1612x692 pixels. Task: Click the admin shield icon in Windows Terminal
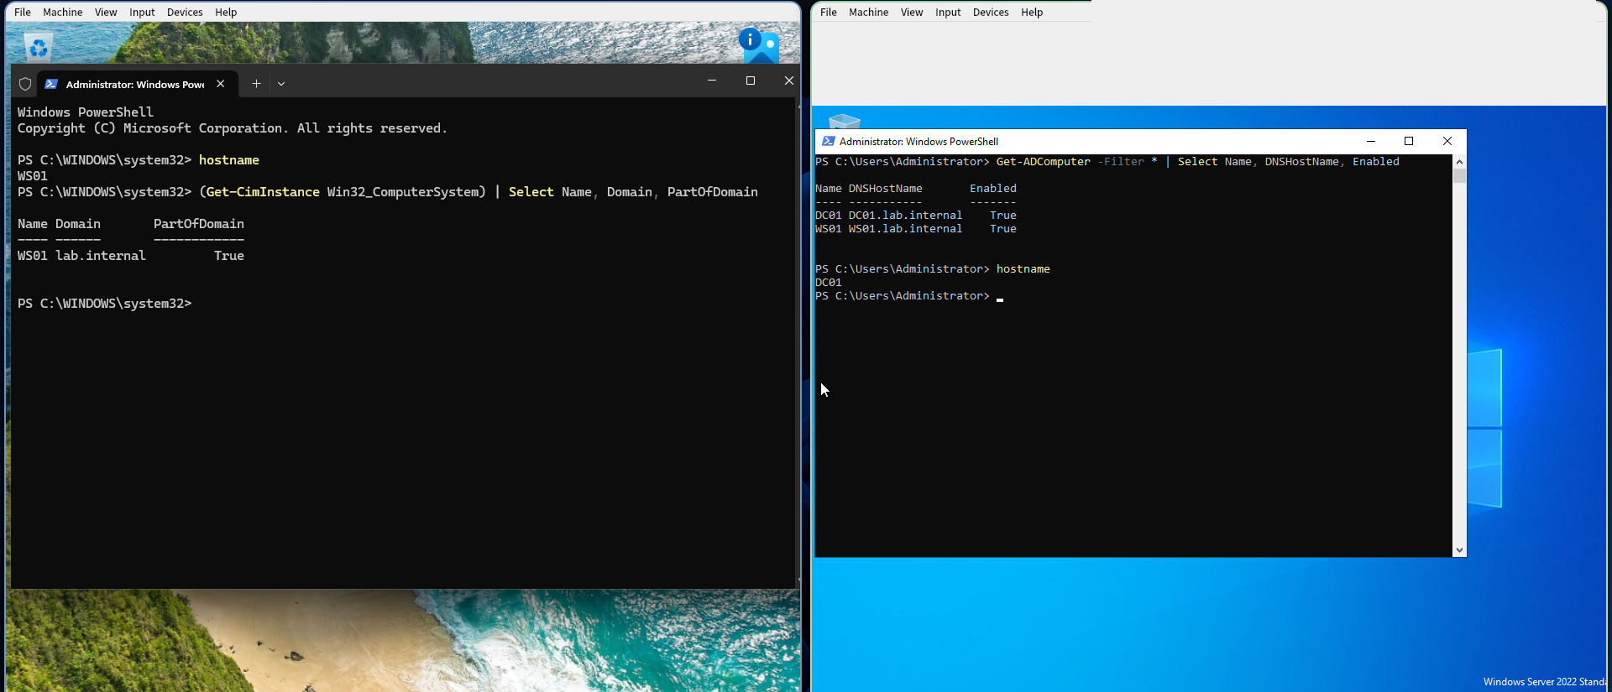click(25, 84)
